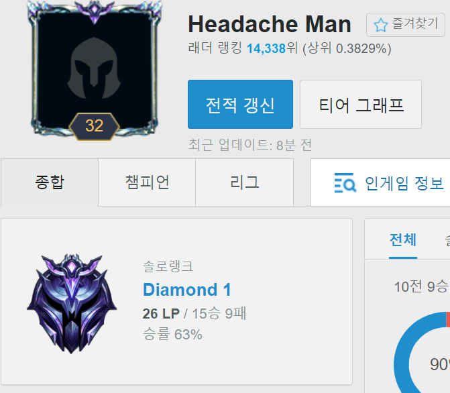The image size is (450, 393).
Task: Click the 솔로랭크 solo rank label
Action: click(168, 266)
